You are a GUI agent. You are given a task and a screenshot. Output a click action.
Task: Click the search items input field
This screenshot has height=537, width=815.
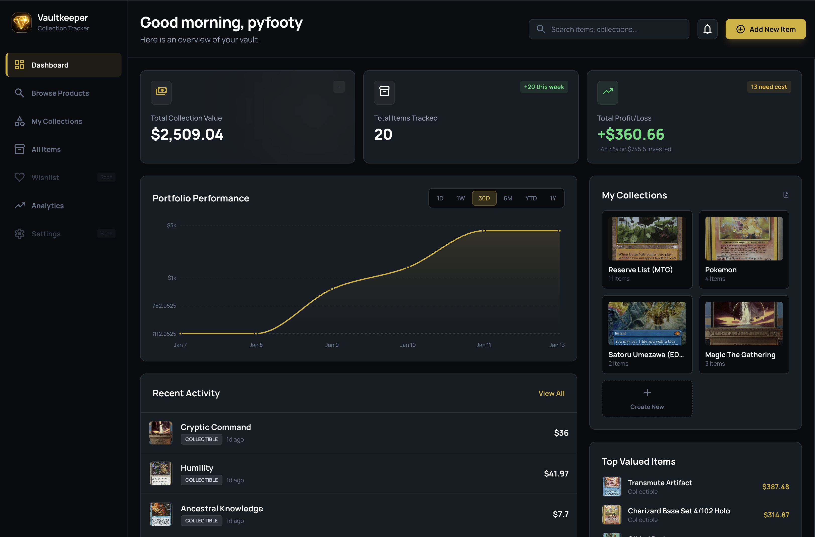[x=609, y=29]
